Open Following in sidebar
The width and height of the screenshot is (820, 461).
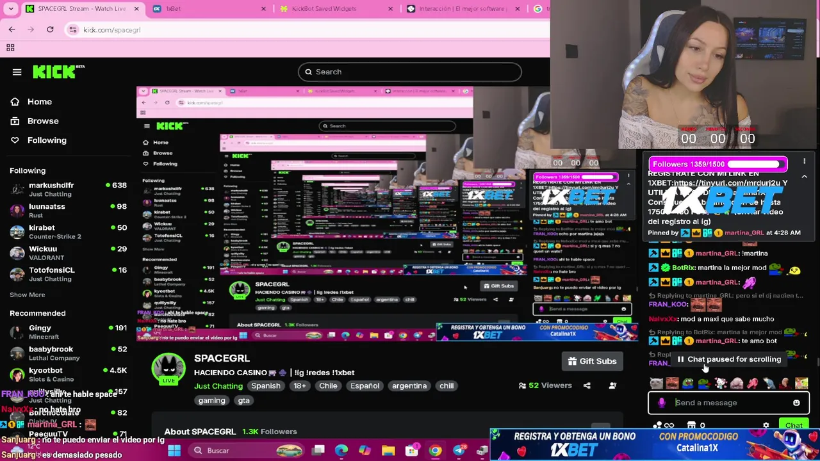[x=47, y=140]
